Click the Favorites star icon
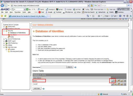The height and width of the screenshot is (96, 133). click(2, 16)
